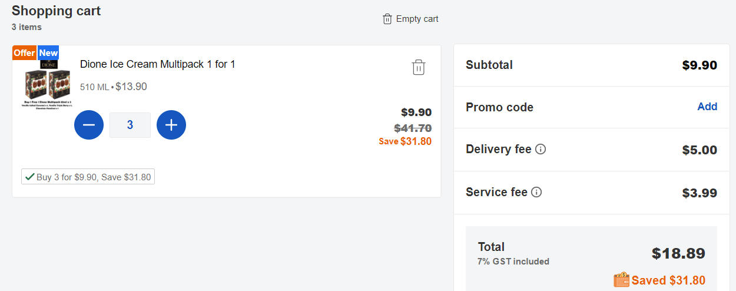This screenshot has width=736, height=291.
Task: Click the Delivery fee label
Action: coord(499,149)
